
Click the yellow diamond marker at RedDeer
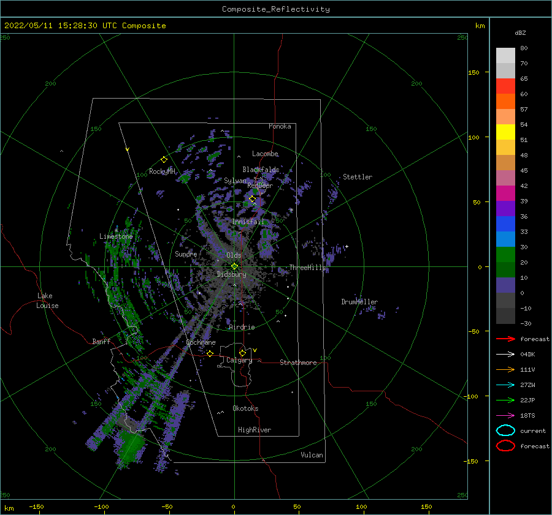pyautogui.click(x=252, y=199)
